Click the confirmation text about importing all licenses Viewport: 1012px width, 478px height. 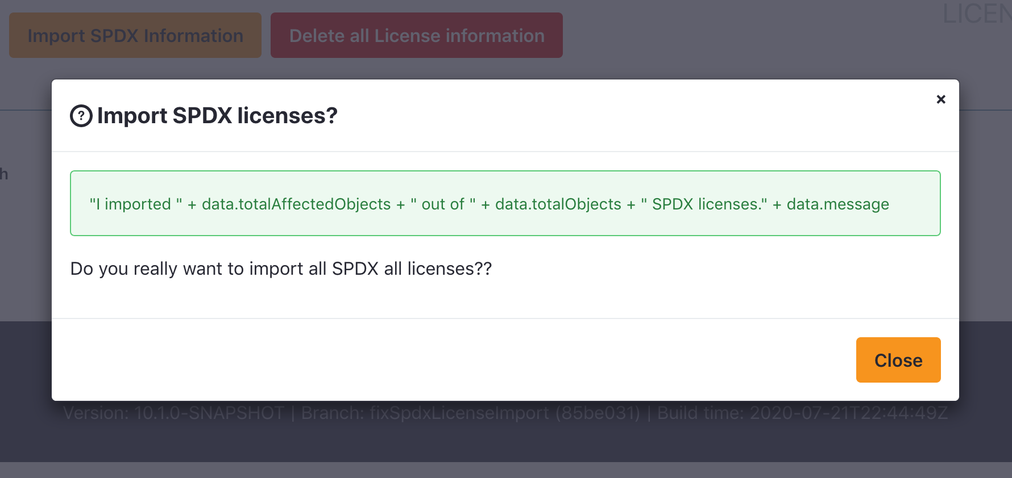pyautogui.click(x=281, y=269)
